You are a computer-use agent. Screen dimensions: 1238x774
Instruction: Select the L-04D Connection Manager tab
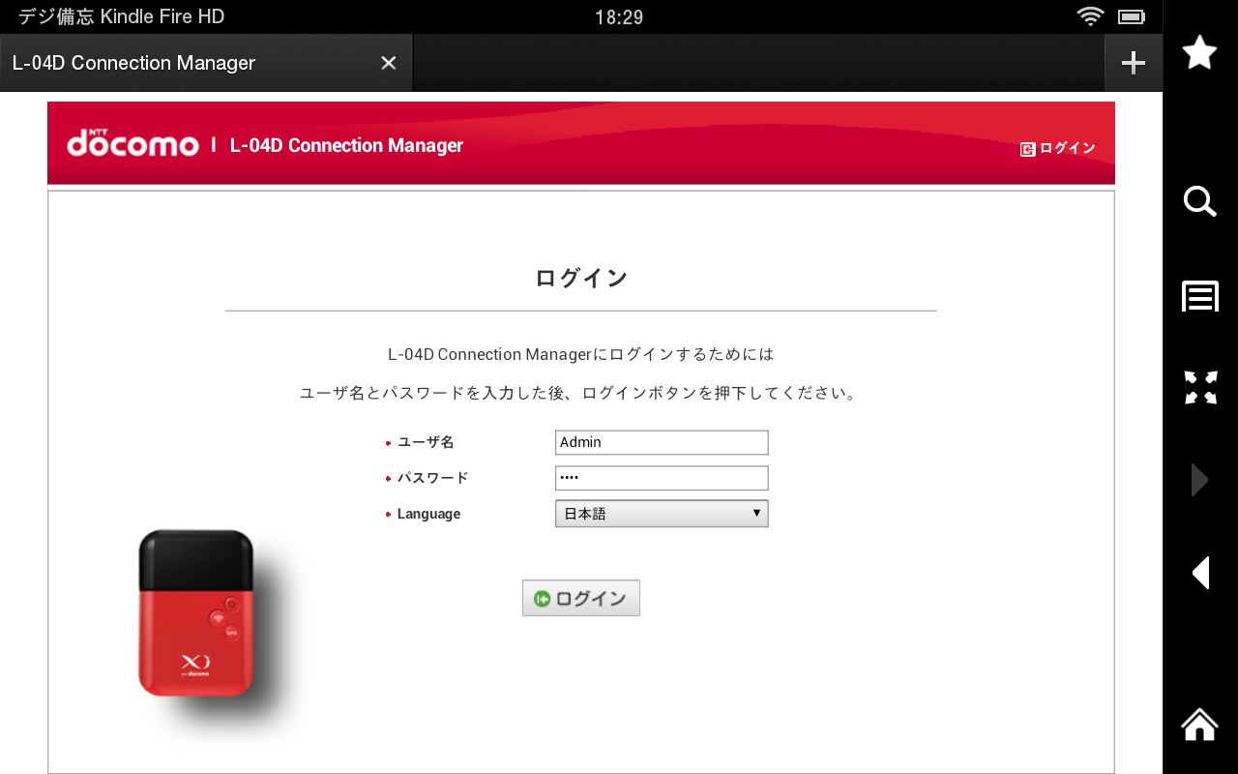pyautogui.click(x=206, y=63)
